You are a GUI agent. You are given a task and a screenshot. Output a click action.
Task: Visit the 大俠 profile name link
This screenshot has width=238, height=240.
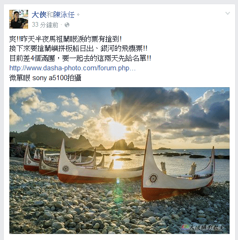(x=39, y=15)
